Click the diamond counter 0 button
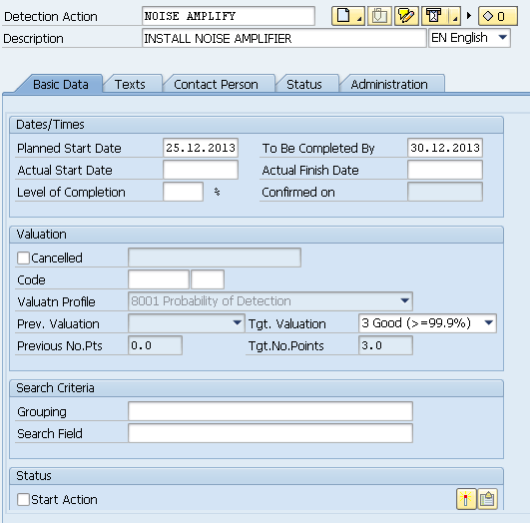530x523 pixels. click(497, 16)
